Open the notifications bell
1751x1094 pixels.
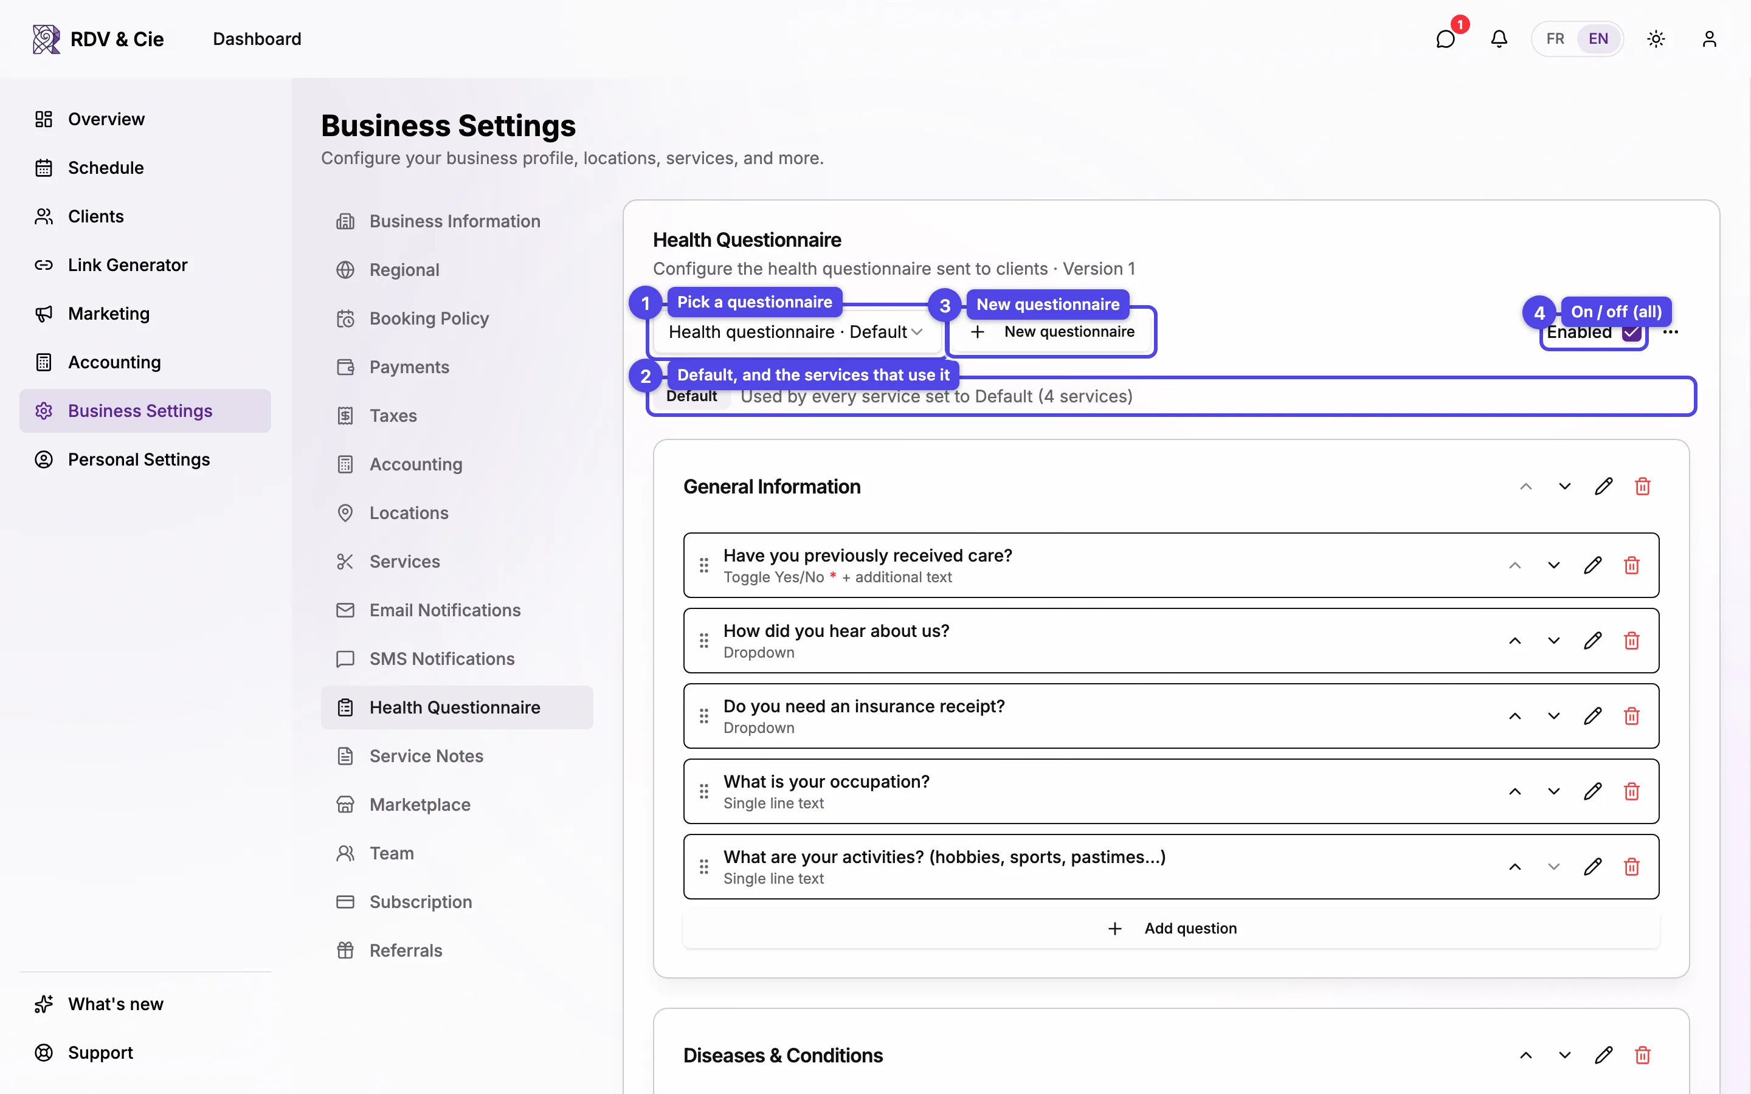pos(1499,39)
